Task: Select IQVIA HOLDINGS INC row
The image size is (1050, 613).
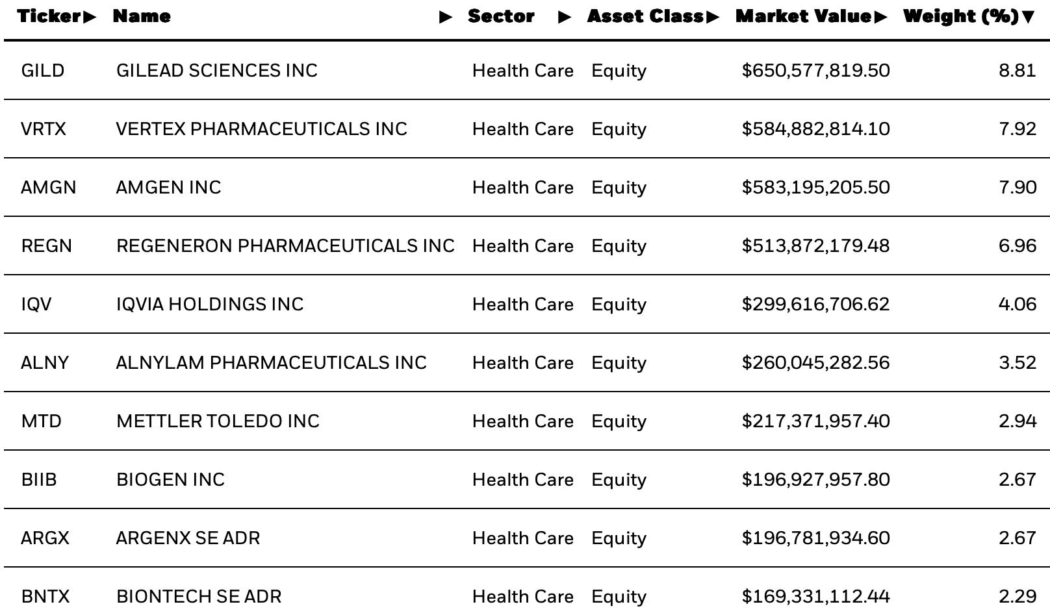Action: click(x=527, y=304)
